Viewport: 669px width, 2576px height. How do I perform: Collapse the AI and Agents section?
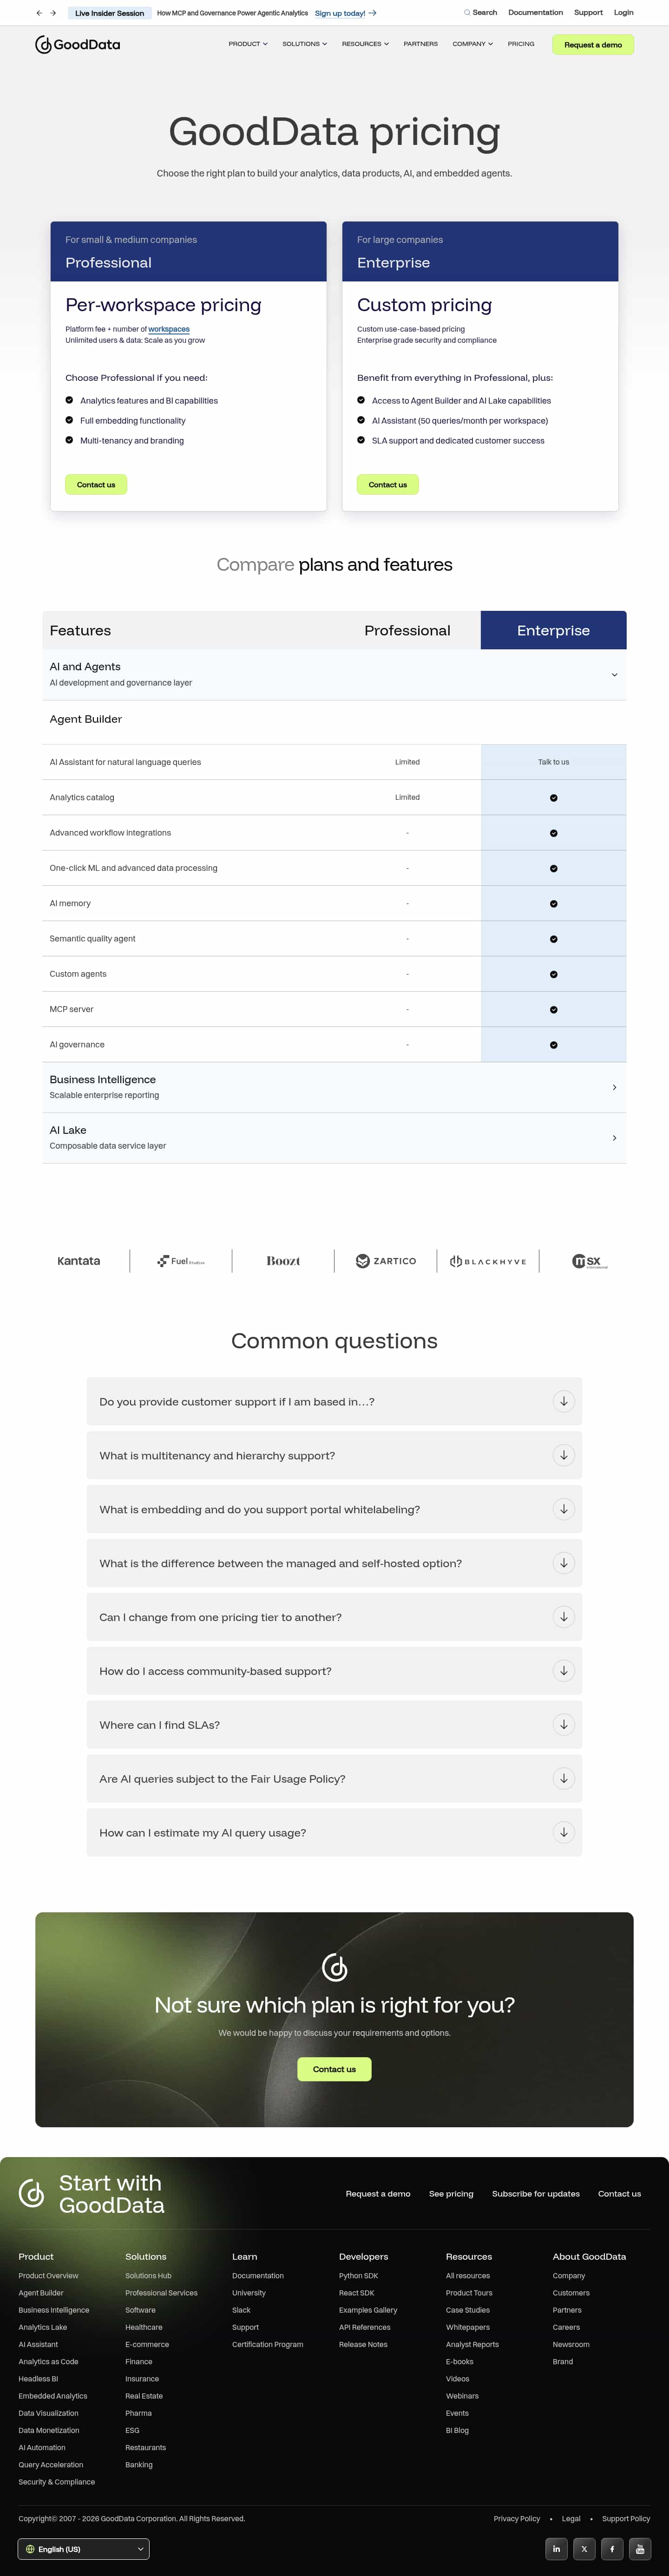613,674
